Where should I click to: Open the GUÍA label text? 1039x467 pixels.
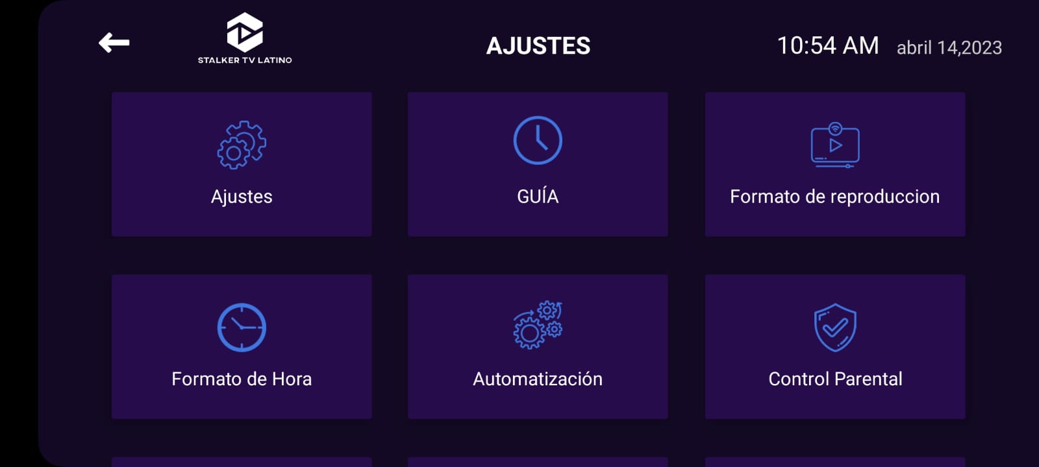538,197
